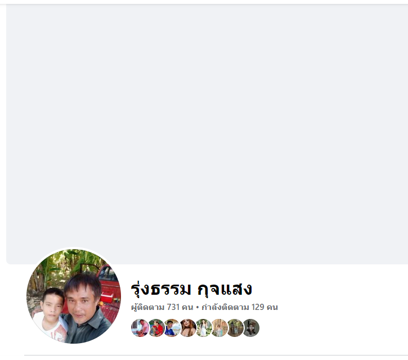The width and height of the screenshot is (408, 360).
Task: Click the 129 following count number
Action: 258,307
